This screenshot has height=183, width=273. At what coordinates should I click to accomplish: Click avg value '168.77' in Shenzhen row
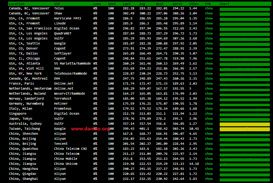click(x=145, y=134)
